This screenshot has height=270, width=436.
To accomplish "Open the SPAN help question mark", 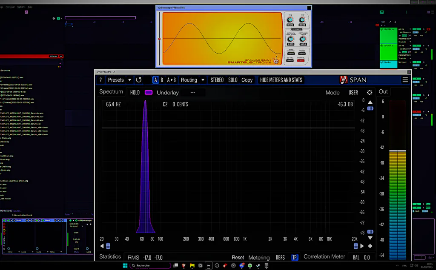I will [x=100, y=80].
